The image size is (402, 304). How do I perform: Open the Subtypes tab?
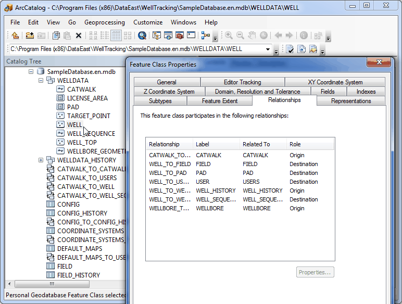[x=160, y=101]
